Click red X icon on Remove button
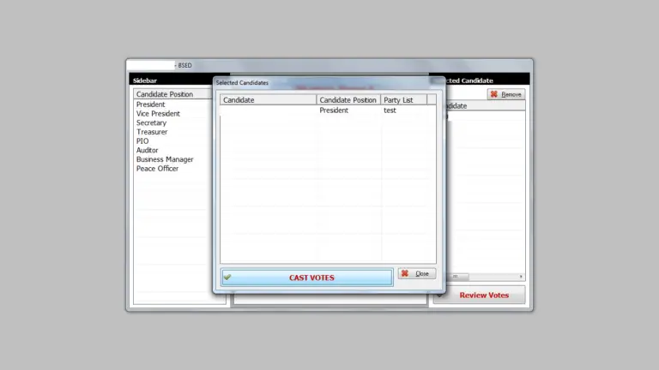The image size is (659, 370). pyautogui.click(x=494, y=94)
